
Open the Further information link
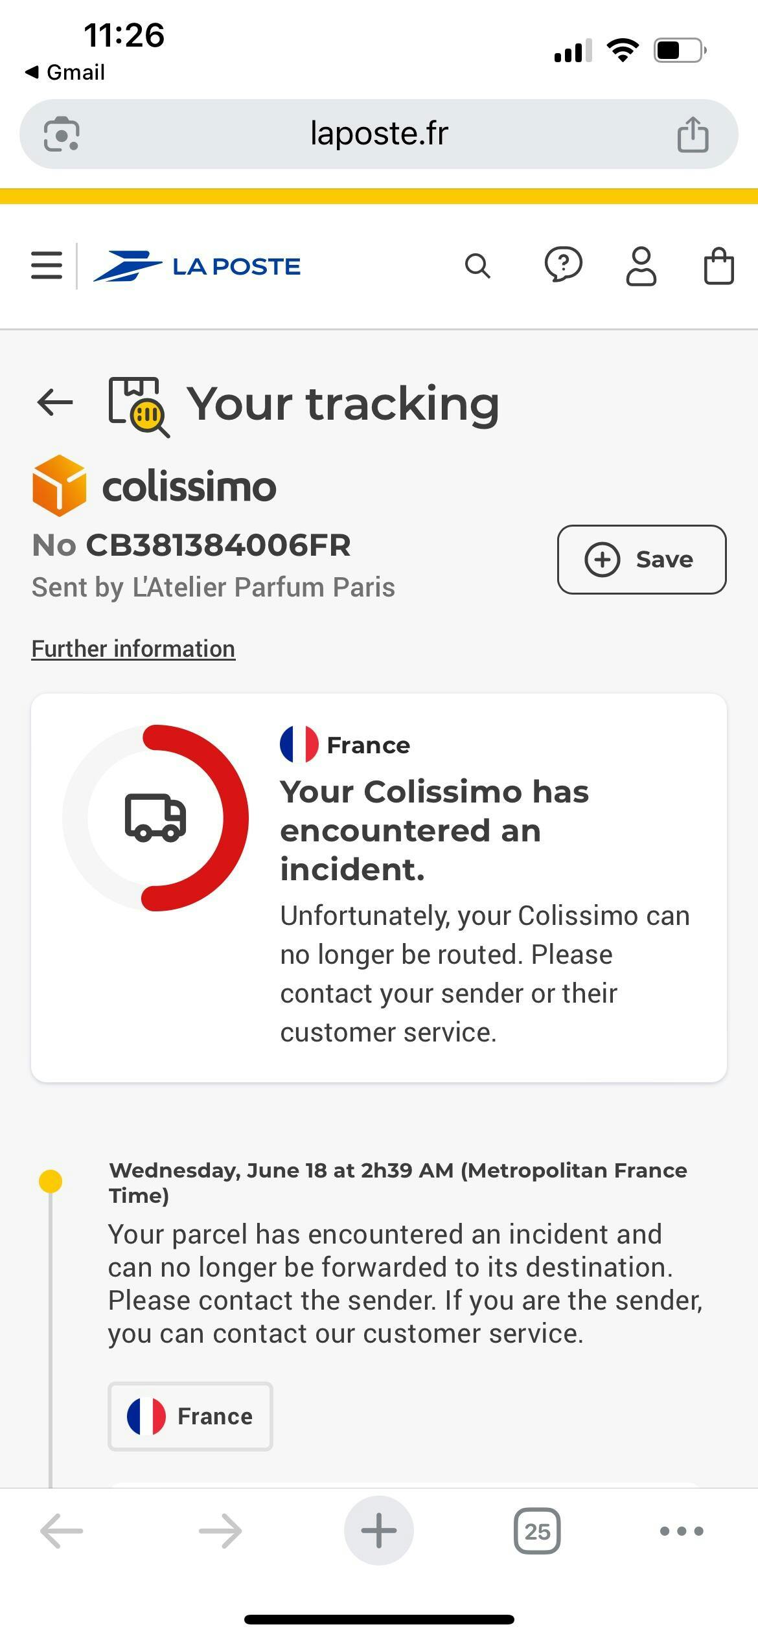pyautogui.click(x=133, y=649)
